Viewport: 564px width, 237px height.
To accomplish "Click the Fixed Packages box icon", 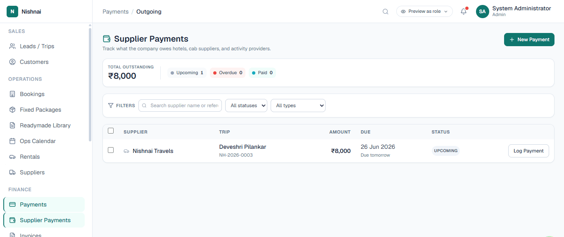I will (12, 110).
